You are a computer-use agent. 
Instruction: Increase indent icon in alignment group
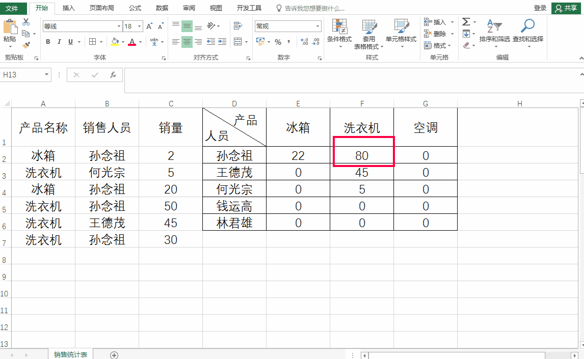click(x=222, y=42)
